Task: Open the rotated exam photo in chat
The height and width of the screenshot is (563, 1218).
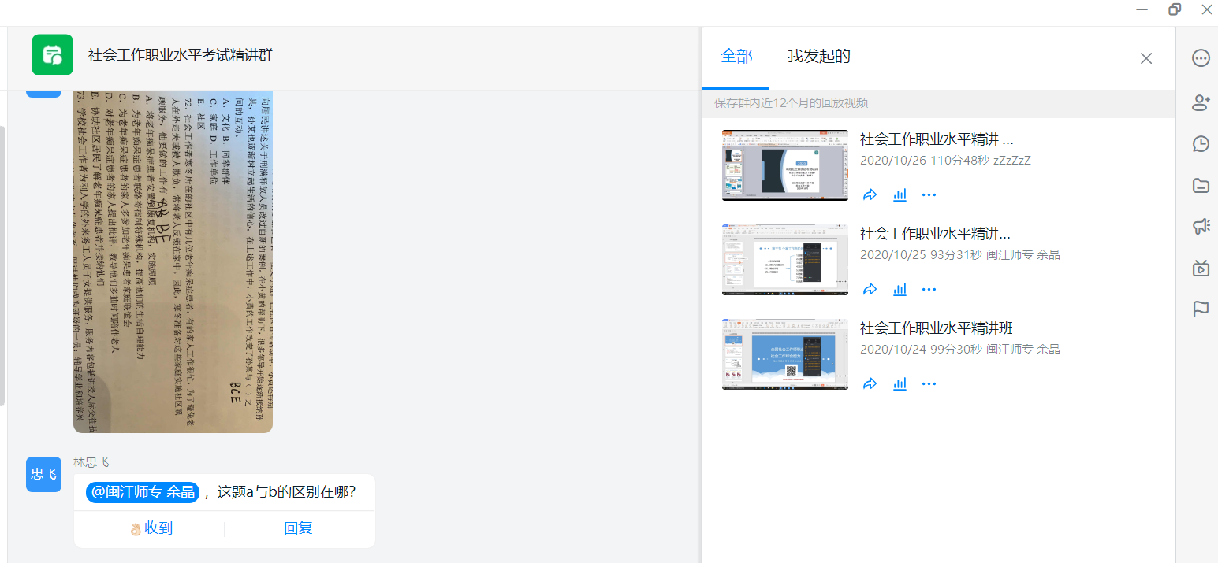Action: (x=173, y=260)
